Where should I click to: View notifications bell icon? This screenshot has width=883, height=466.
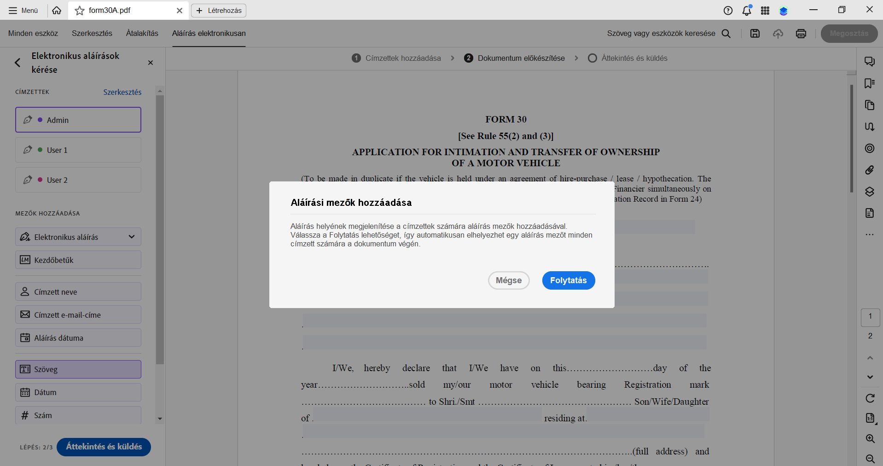747,11
